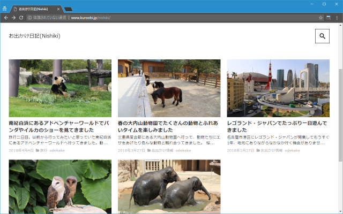Open the elephants photo thumbnail
This screenshot has height=214, width=343.
(169, 187)
